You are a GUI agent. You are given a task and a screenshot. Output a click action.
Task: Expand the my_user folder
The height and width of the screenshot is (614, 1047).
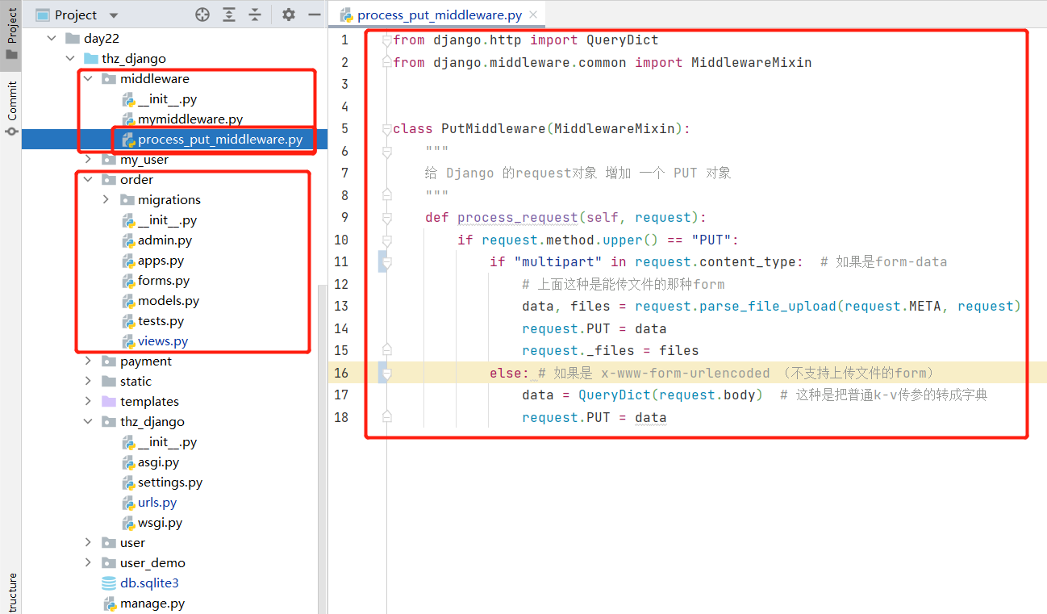[88, 159]
